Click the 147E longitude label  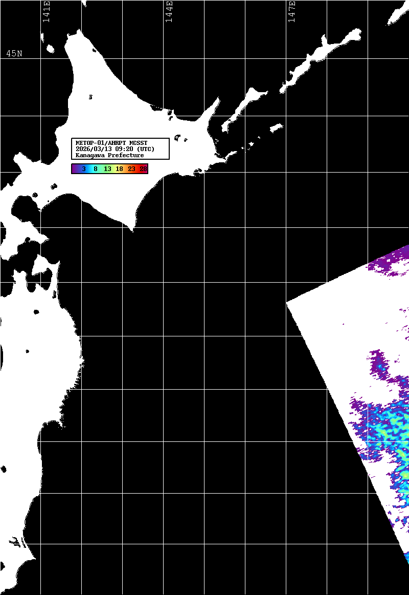(x=292, y=12)
